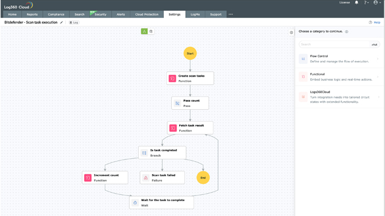Open the Support tab

click(215, 14)
